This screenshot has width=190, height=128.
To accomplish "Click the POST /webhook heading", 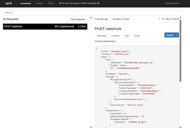I will [x=108, y=29].
